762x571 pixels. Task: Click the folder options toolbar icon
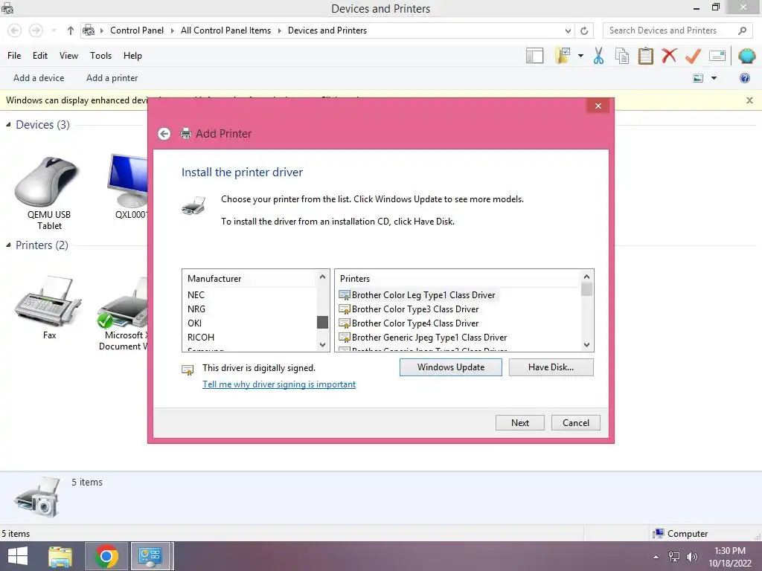(x=563, y=56)
